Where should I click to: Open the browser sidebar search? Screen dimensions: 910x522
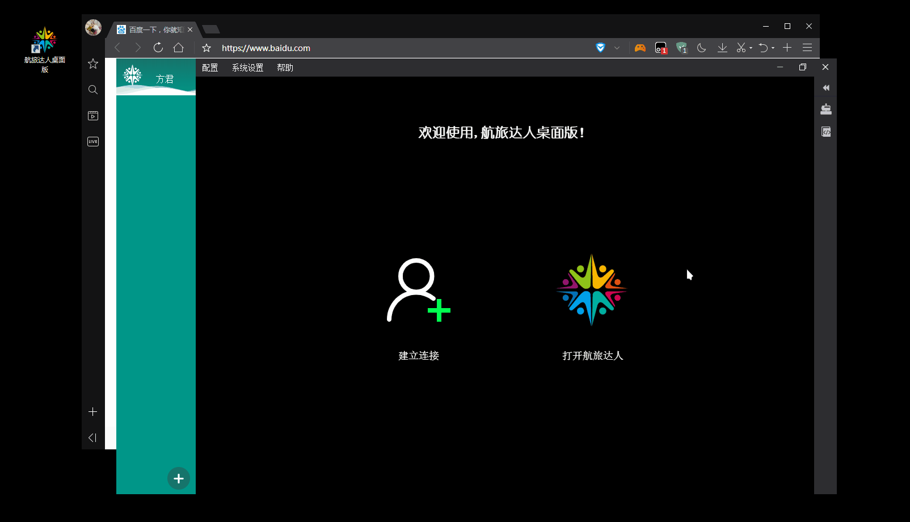[93, 90]
